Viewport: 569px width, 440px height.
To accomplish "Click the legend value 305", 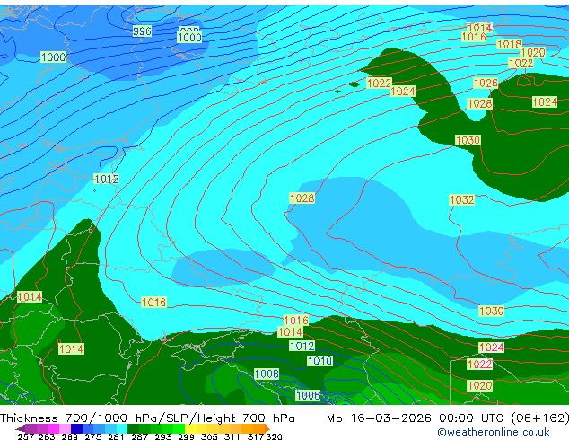I will [x=209, y=436].
